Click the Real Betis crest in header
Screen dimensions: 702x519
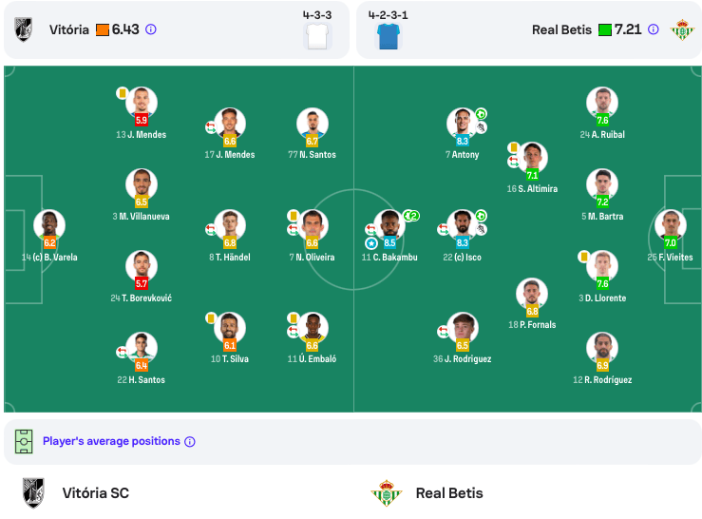click(x=682, y=29)
